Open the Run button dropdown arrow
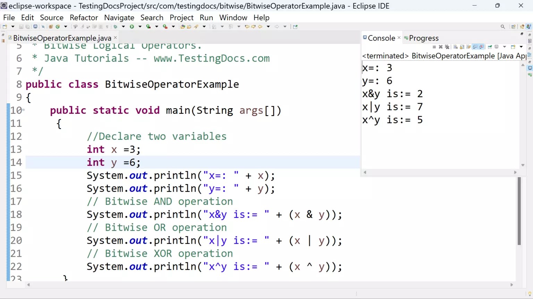 point(139,26)
